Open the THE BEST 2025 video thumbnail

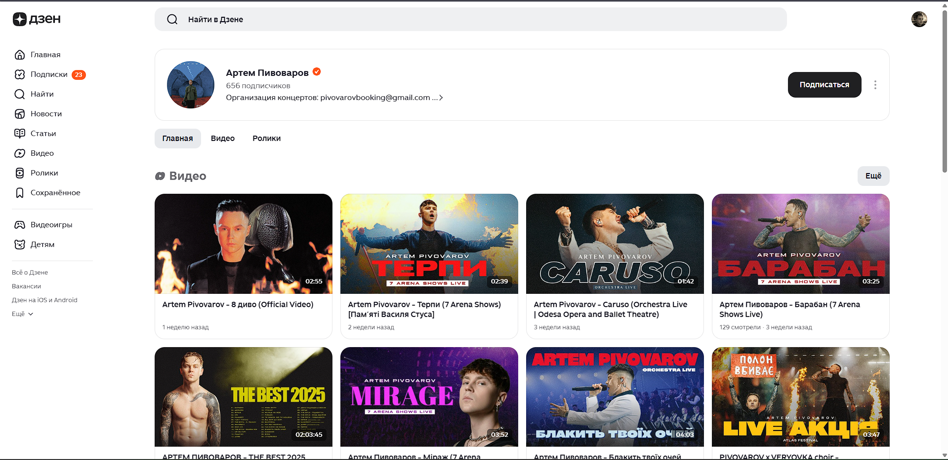(244, 397)
